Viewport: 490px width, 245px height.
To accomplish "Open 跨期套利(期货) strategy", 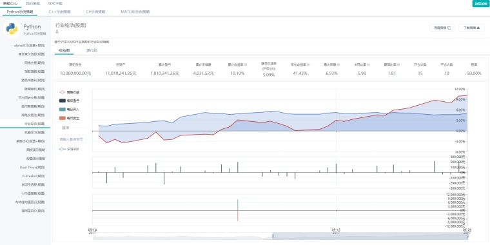I will tap(35, 89).
